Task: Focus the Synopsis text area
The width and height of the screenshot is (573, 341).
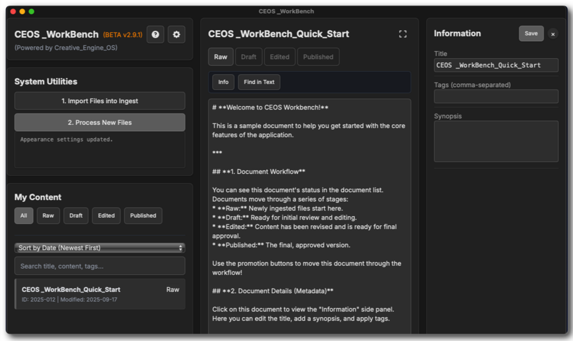Action: tap(496, 141)
